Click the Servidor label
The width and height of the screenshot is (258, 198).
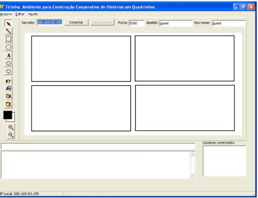tap(28, 23)
